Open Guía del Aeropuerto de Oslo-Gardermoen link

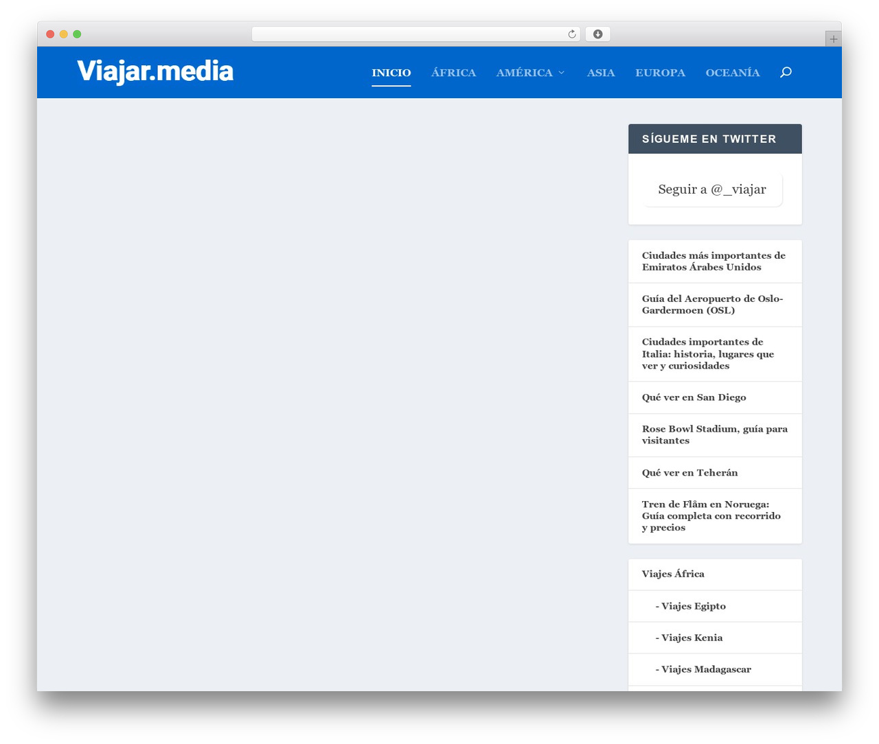point(712,305)
